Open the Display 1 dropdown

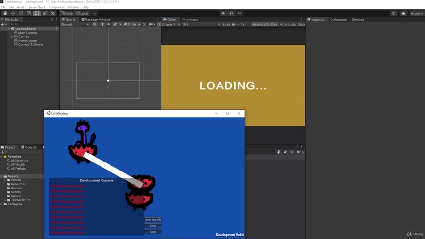tap(171, 24)
